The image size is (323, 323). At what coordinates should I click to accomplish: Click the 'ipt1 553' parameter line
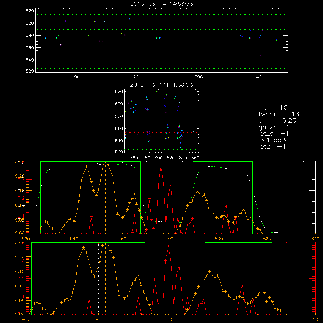coord(272,140)
